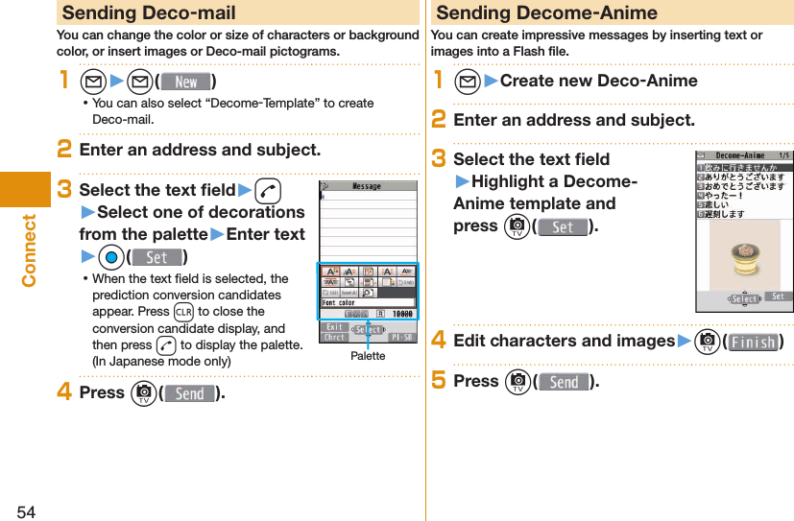Select the Font size palette icon
Screen dimensions: 794x521
[x=349, y=272]
